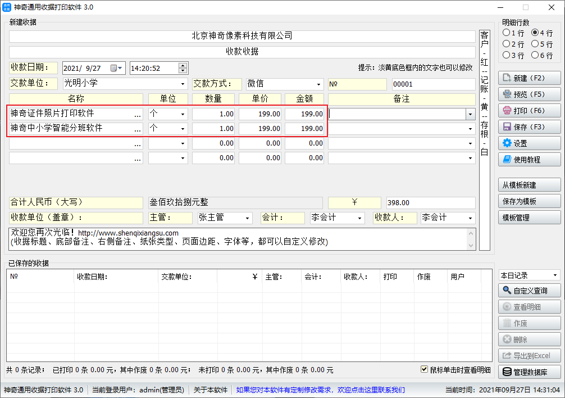The width and height of the screenshot is (565, 398).
Task: Click the app logo in the title bar
Action: coord(7,7)
